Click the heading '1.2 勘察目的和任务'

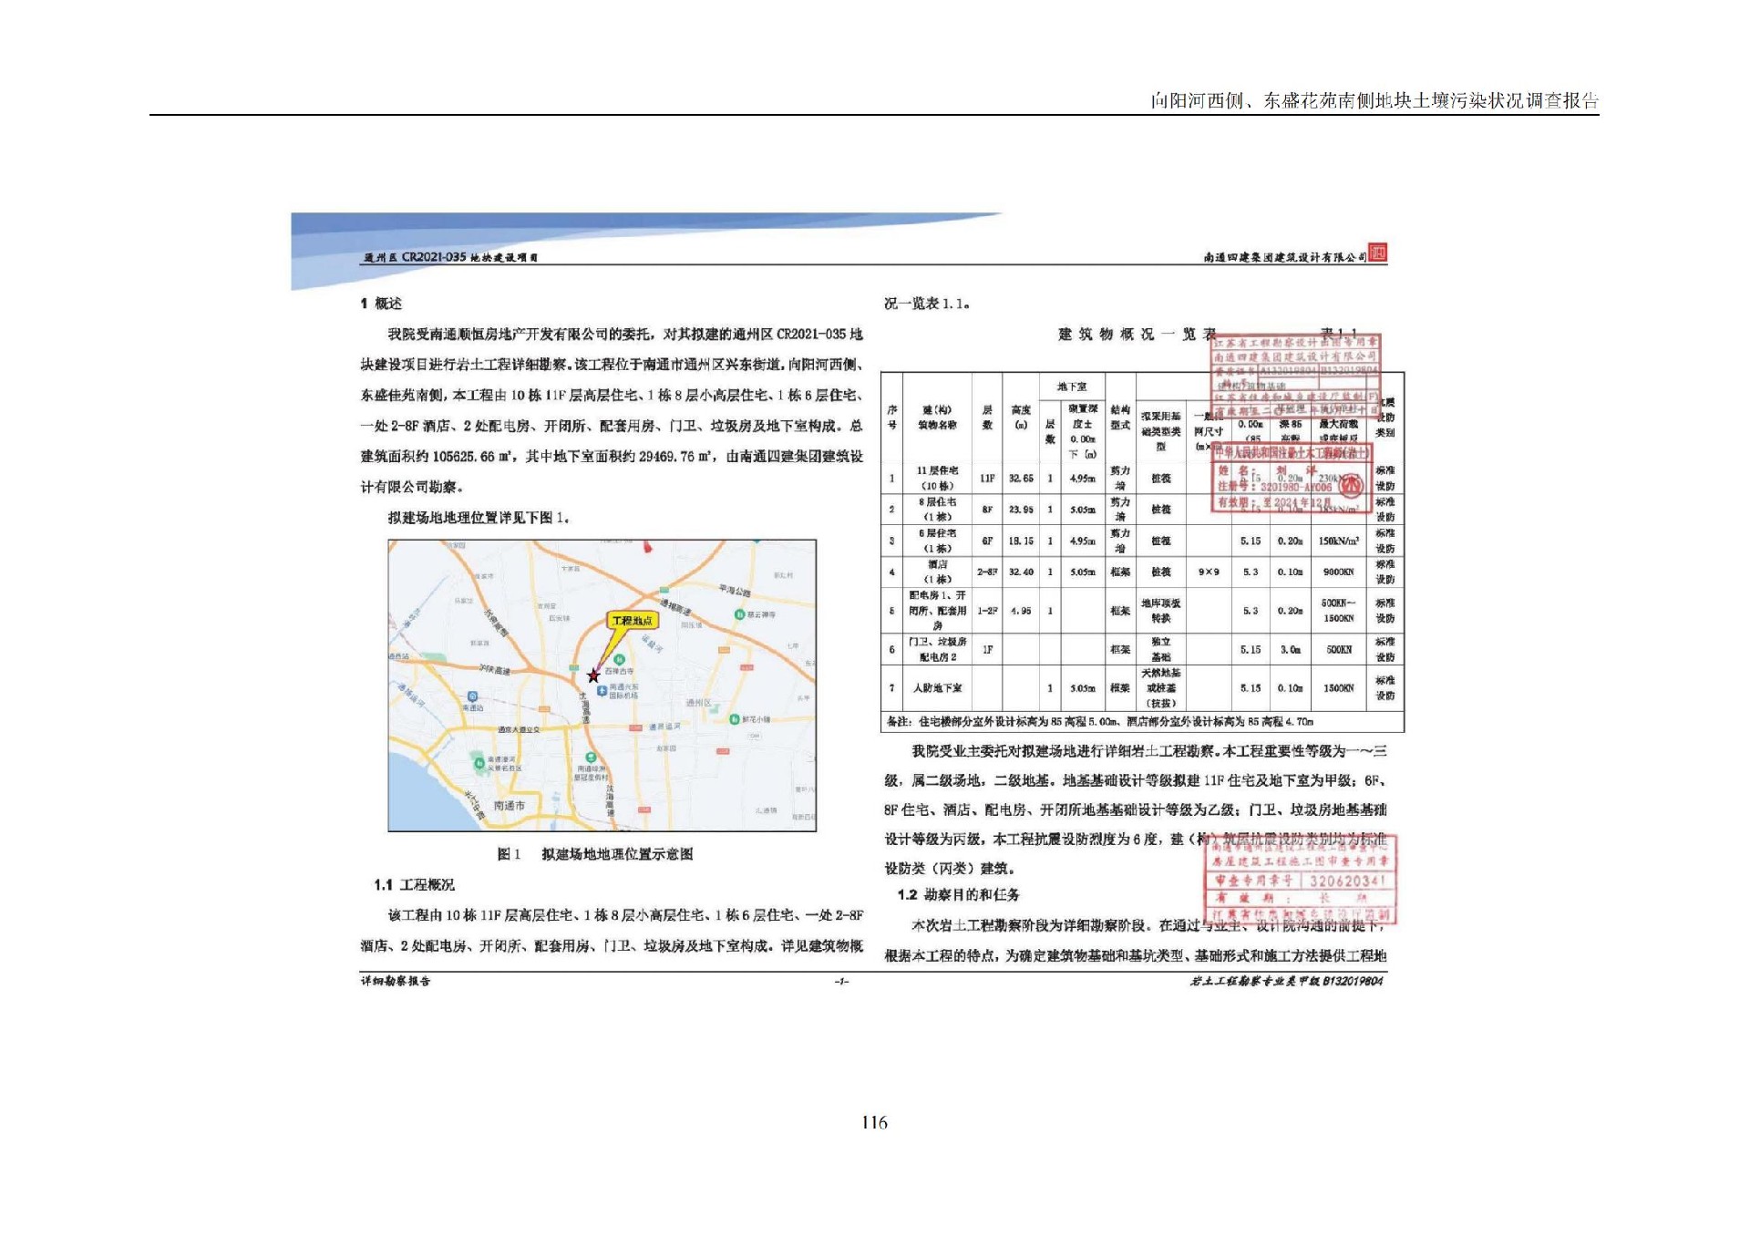[x=958, y=894]
